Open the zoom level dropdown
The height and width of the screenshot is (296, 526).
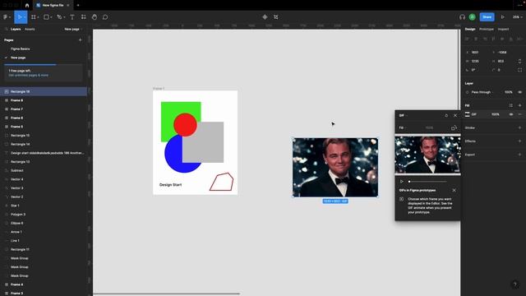(517, 17)
